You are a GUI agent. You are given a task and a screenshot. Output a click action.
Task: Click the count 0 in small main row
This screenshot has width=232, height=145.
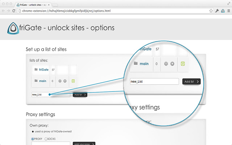pyautogui.click(x=52, y=81)
